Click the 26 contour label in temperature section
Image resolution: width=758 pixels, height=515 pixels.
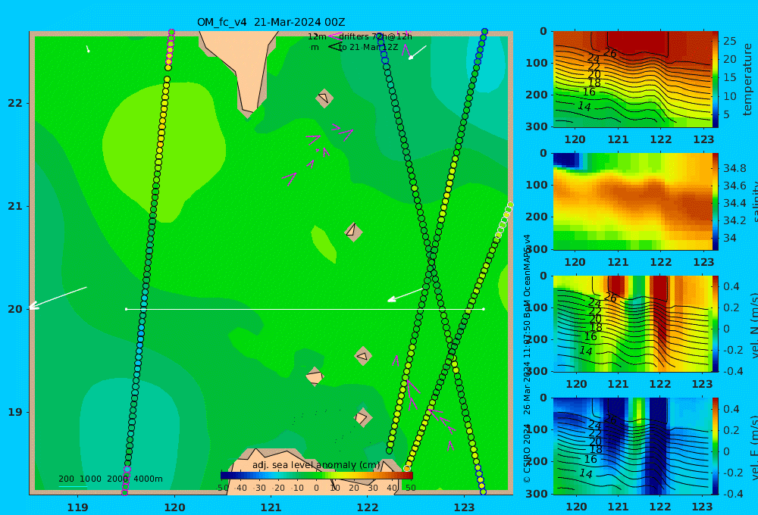tap(610, 53)
